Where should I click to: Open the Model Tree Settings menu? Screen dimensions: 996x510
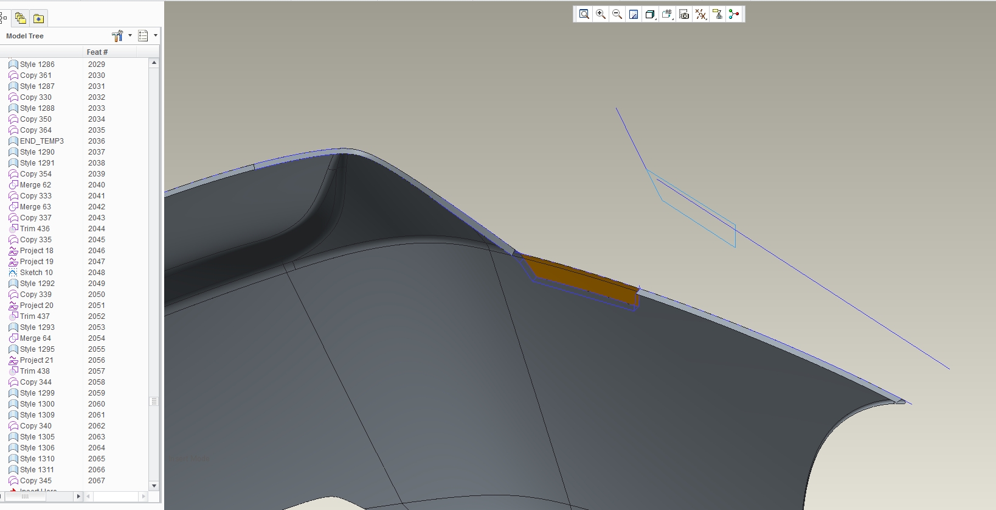pos(122,36)
